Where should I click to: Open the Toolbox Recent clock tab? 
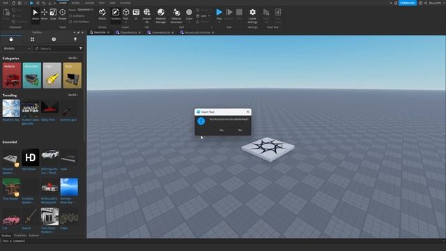(x=54, y=39)
